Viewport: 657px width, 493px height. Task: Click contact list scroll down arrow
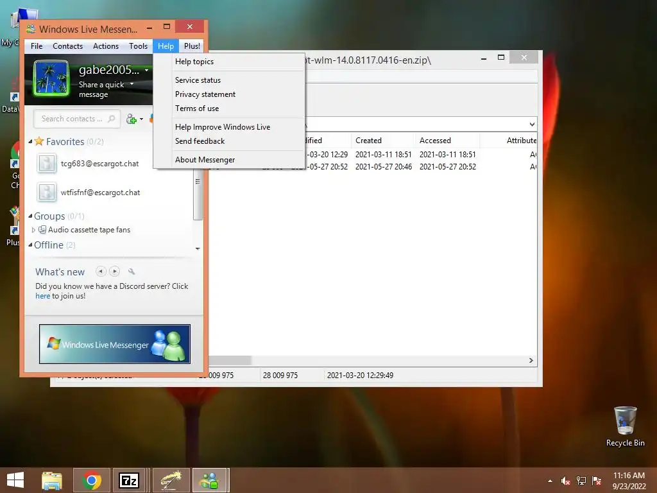pyautogui.click(x=198, y=249)
